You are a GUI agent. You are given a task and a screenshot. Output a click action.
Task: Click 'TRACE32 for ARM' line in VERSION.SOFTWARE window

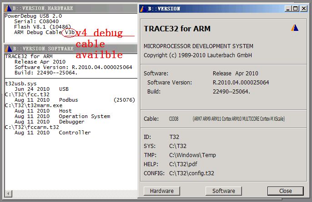point(29,56)
